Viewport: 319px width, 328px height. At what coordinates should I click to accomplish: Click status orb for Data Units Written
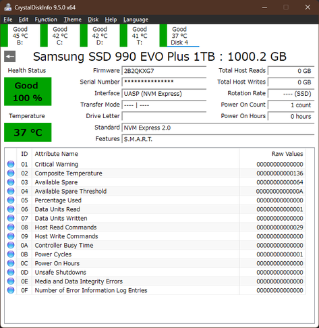[11, 218]
